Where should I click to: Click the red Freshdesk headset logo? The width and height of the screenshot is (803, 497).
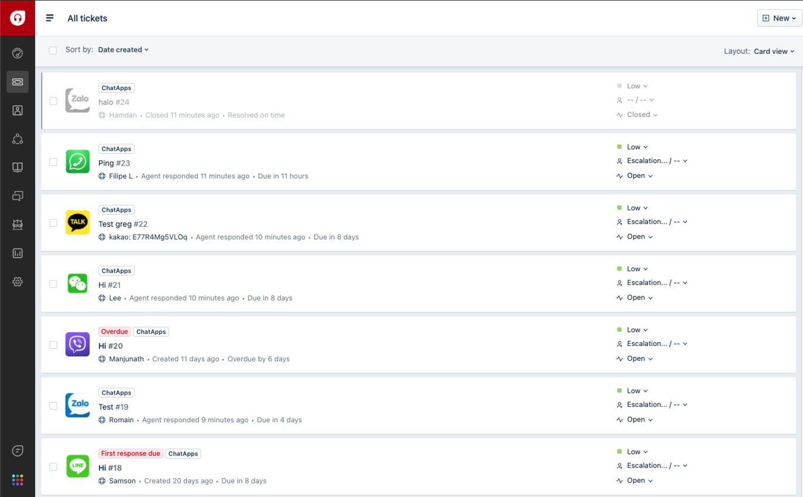pos(18,18)
